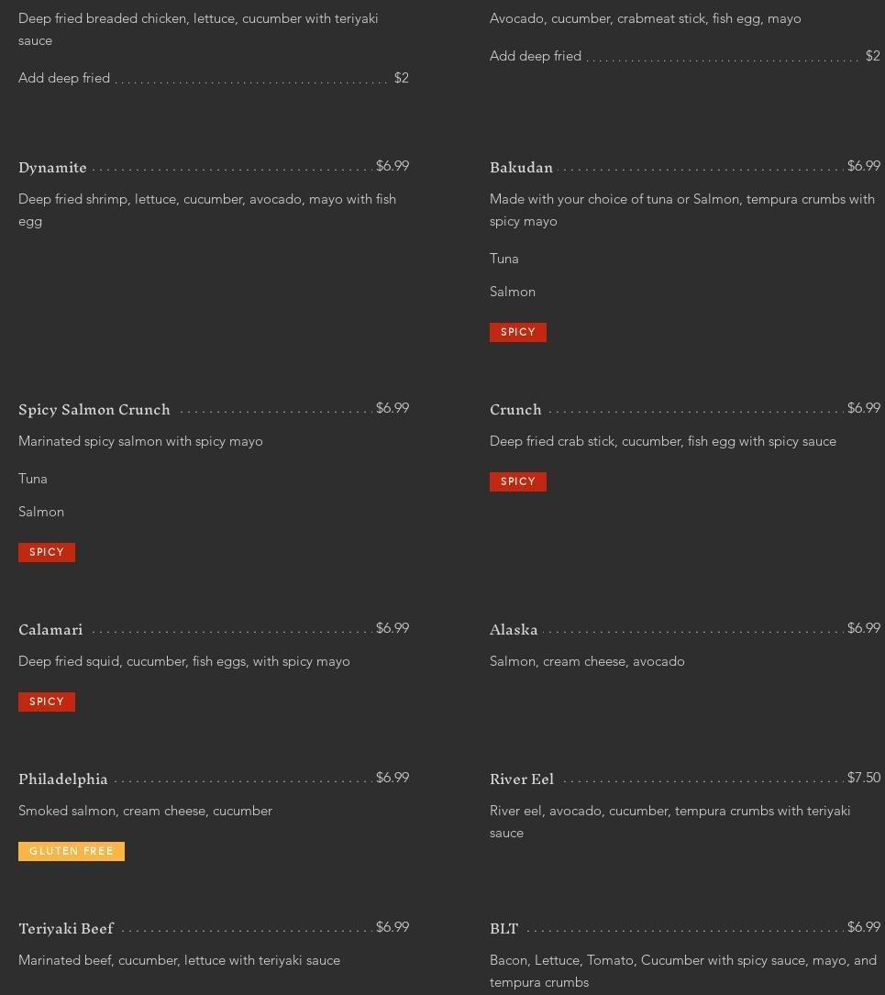Screen dimensions: 885x995
Task: Click the $7.50 River Eel price
Action: (863, 778)
